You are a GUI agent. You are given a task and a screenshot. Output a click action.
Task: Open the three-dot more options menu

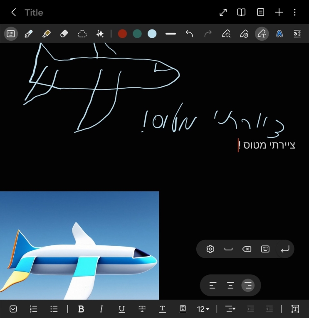click(294, 12)
